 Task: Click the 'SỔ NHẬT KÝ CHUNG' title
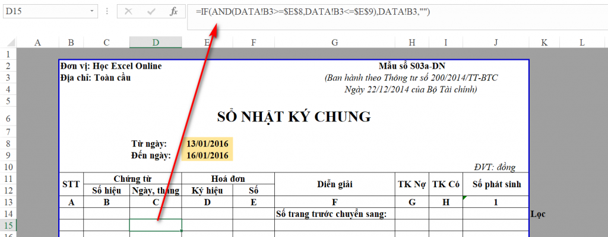pos(294,116)
